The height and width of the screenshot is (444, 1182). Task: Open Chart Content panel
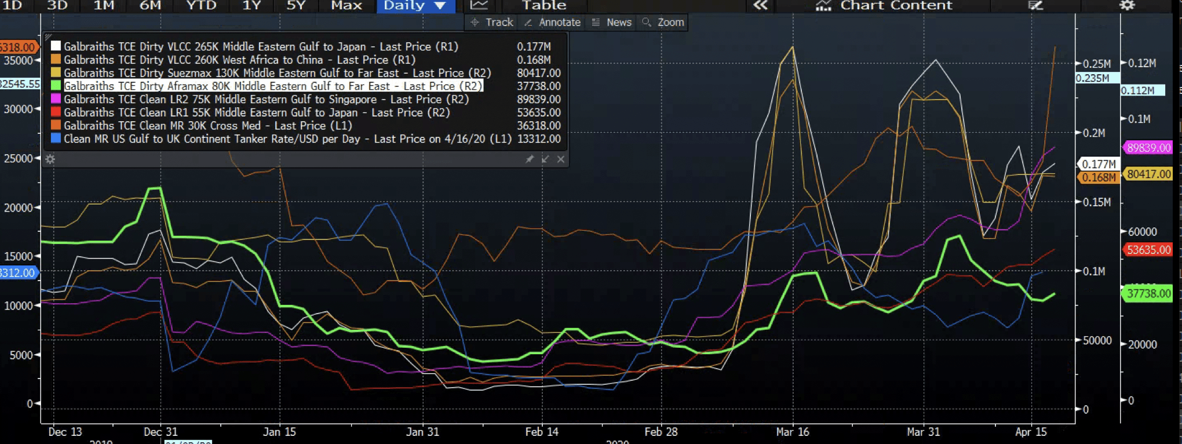[884, 5]
